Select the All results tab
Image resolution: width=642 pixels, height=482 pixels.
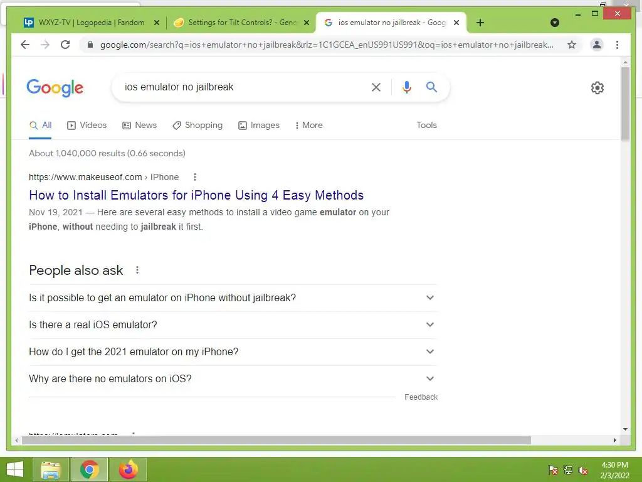[40, 126]
